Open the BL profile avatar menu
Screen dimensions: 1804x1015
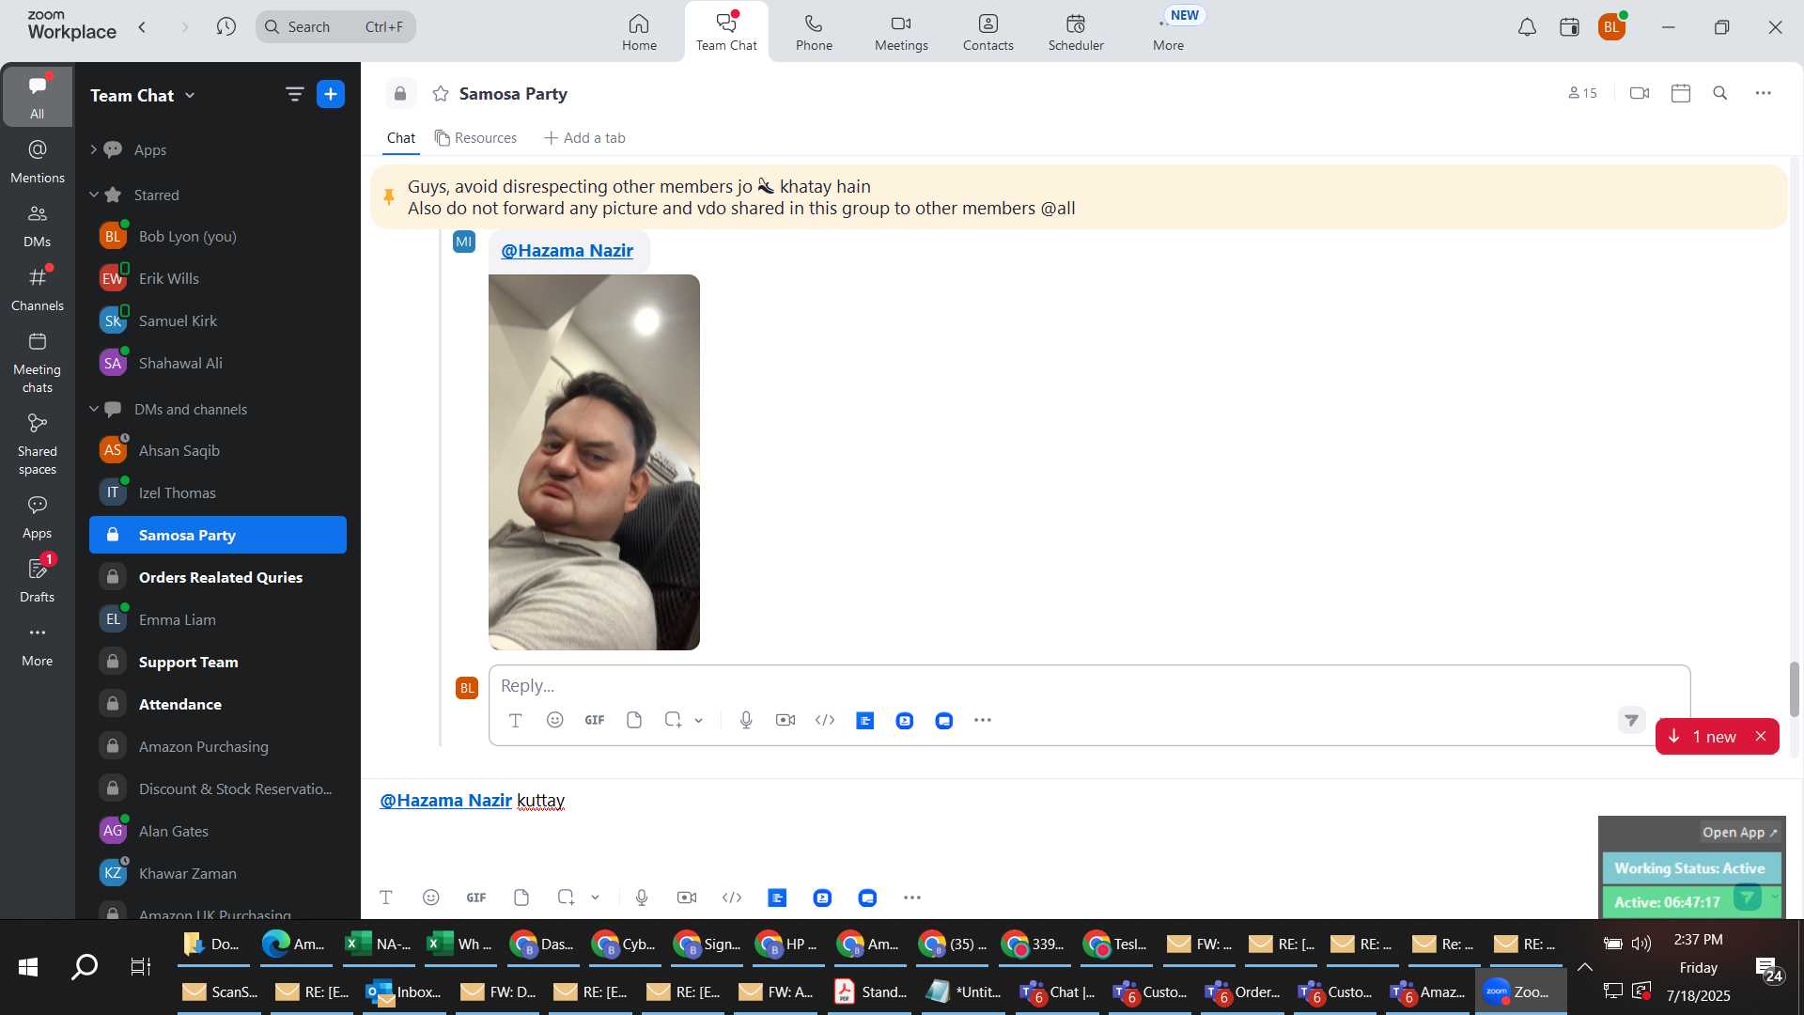1612,27
